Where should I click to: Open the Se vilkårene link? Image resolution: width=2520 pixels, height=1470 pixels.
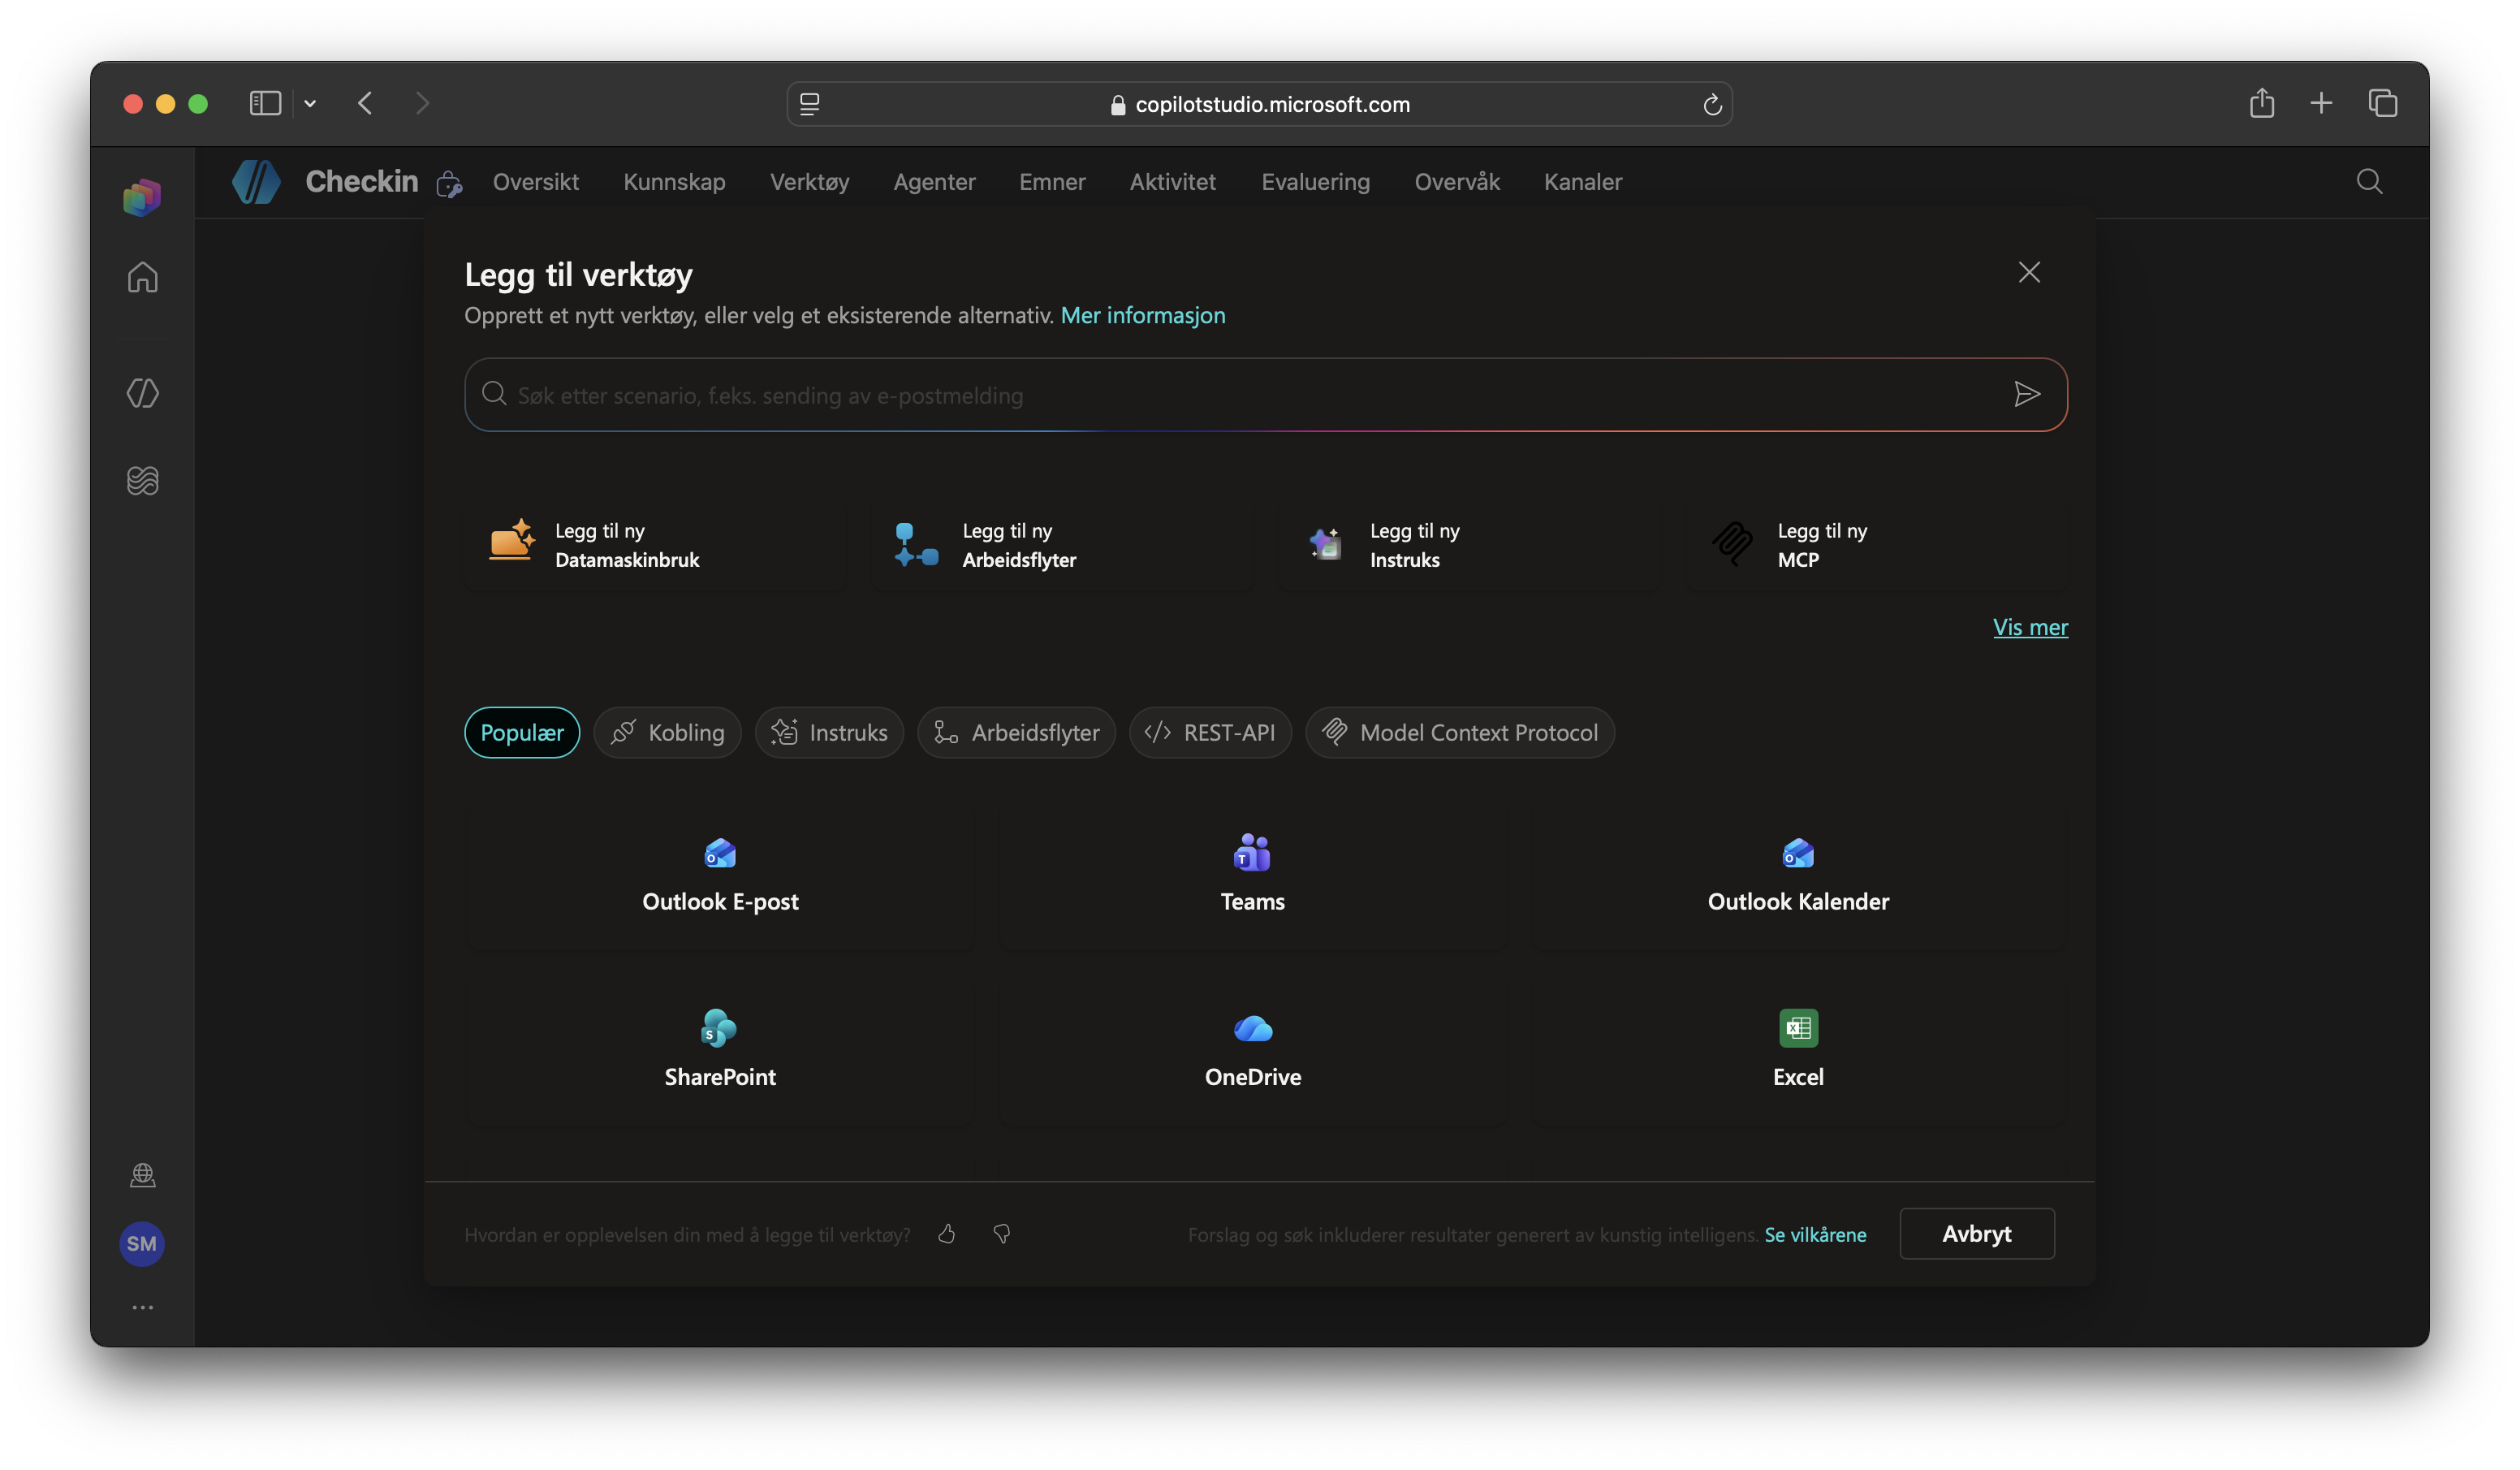click(x=1815, y=1234)
